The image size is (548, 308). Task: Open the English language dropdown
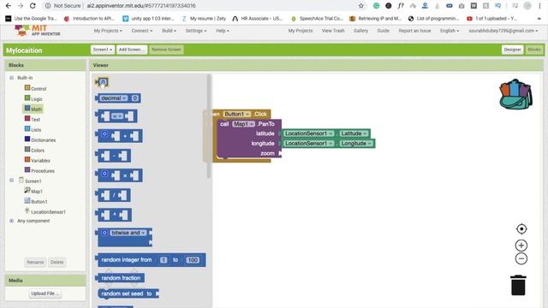click(449, 31)
